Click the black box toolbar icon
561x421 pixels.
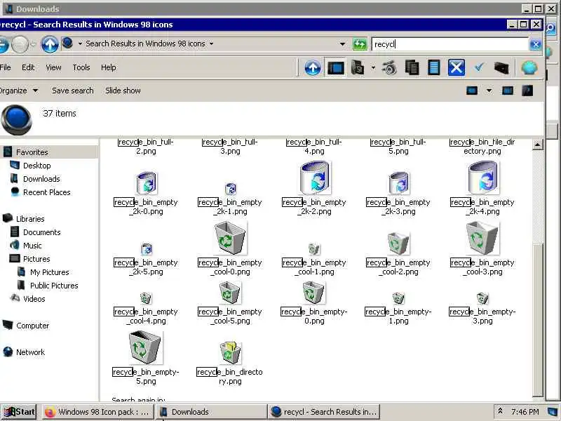[x=501, y=67]
